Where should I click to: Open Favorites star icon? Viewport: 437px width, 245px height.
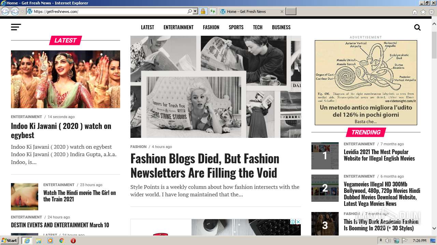tap(423, 12)
